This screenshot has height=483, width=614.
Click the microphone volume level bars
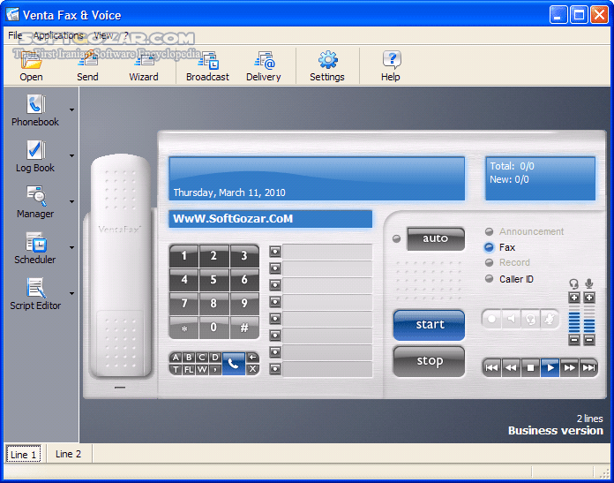pos(589,320)
